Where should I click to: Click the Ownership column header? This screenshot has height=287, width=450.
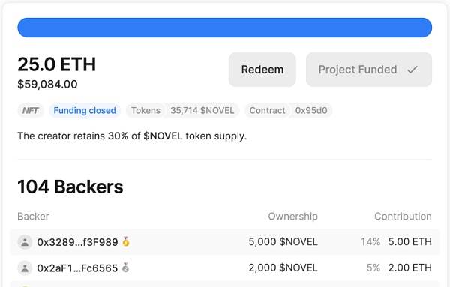[x=292, y=216]
